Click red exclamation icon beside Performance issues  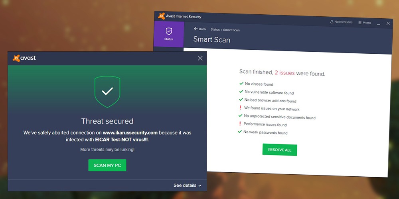(x=240, y=124)
